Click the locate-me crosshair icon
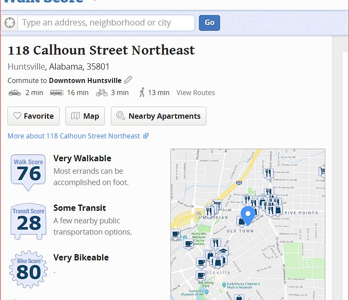Viewport: 349px width, 300px height. [x=9, y=23]
